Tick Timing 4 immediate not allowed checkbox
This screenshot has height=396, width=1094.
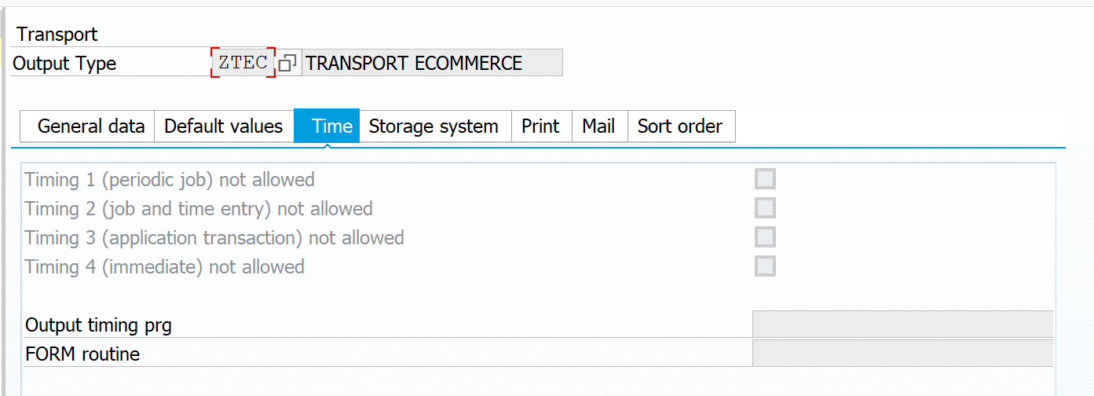pyautogui.click(x=765, y=266)
